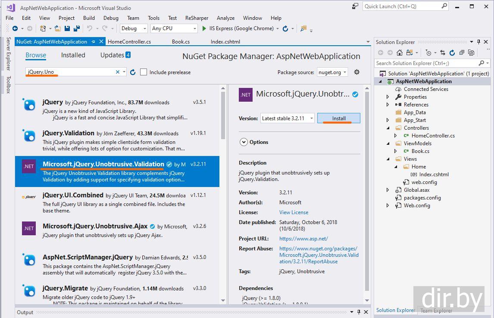Refresh NuGet search results beside search box

click(133, 72)
